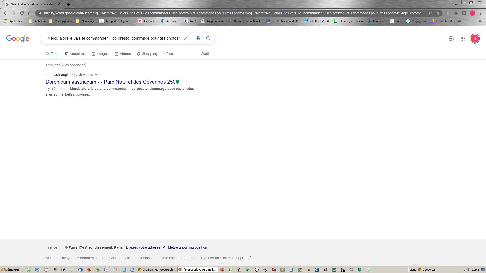This screenshot has height=273, width=486.
Task: Switch to the Actualités search tab
Action: point(75,54)
